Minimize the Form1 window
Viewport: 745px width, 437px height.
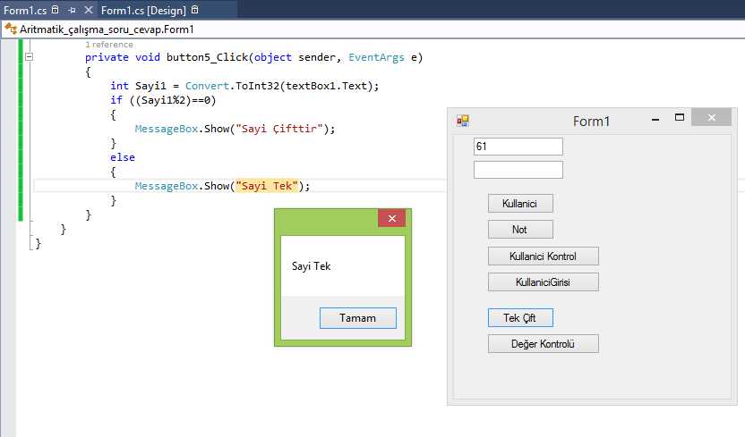[x=655, y=119]
